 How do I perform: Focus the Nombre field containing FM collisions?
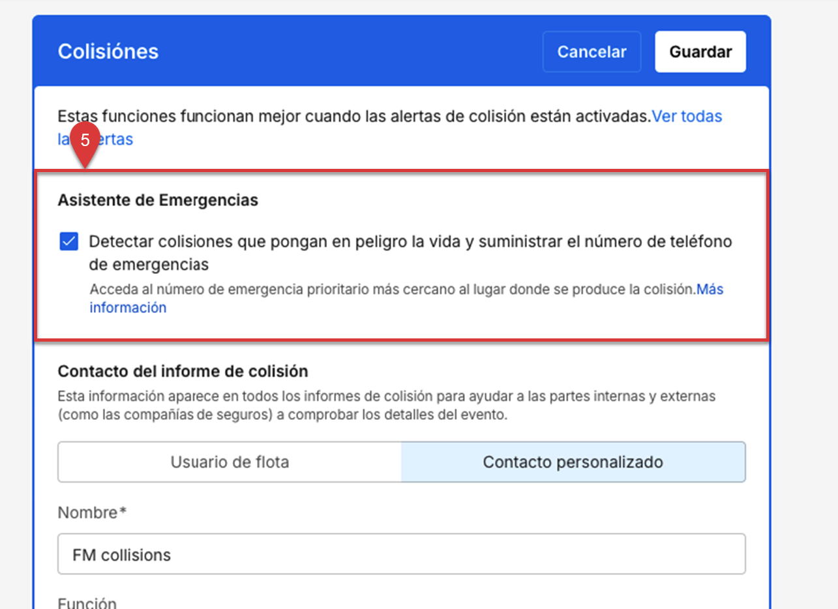pyautogui.click(x=401, y=555)
